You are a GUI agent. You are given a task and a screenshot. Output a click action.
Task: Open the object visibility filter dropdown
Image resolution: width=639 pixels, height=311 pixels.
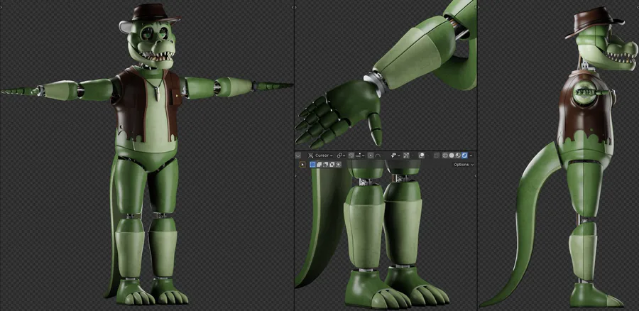[395, 155]
